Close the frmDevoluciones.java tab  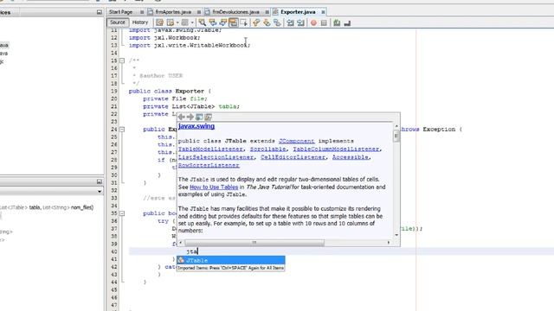click(267, 12)
